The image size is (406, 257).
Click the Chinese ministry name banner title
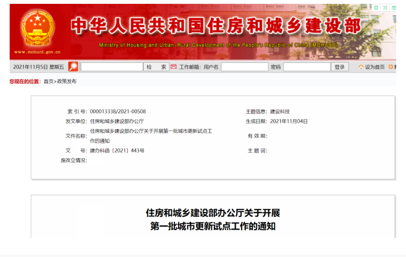tap(216, 26)
